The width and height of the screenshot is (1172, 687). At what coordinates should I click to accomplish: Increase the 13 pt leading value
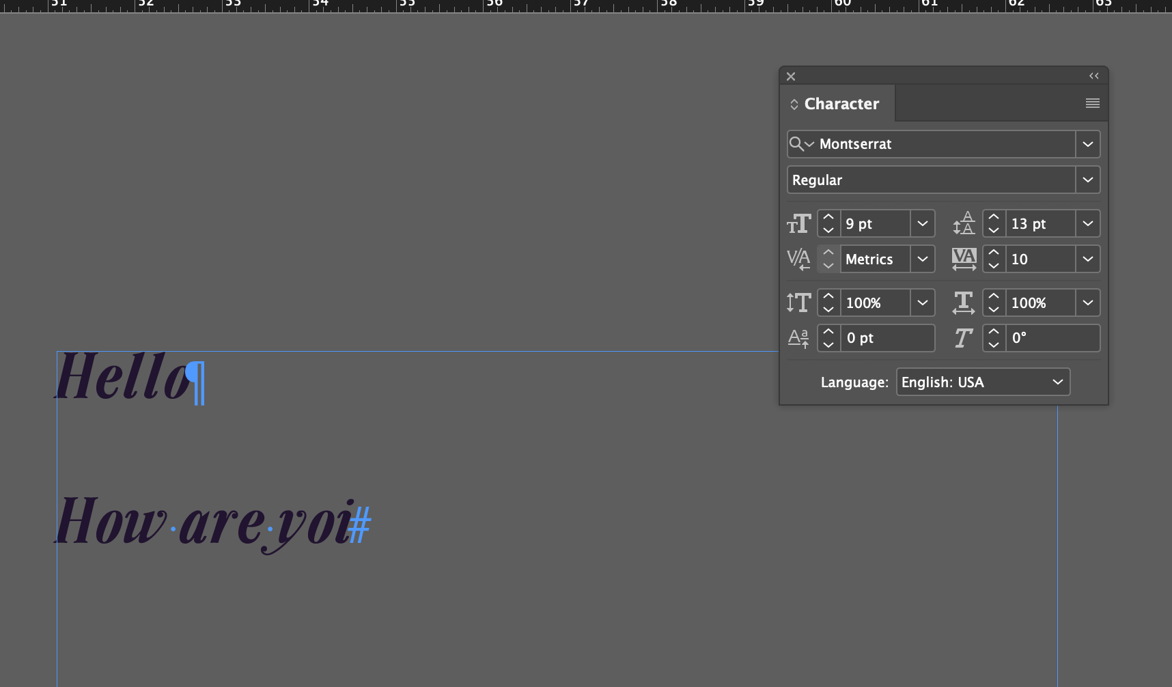click(x=994, y=217)
